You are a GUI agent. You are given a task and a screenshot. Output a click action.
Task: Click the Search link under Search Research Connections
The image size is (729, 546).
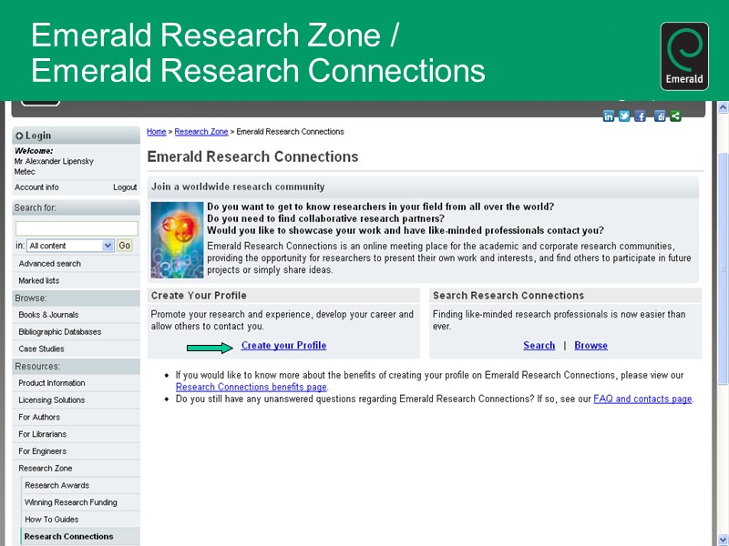coord(539,346)
